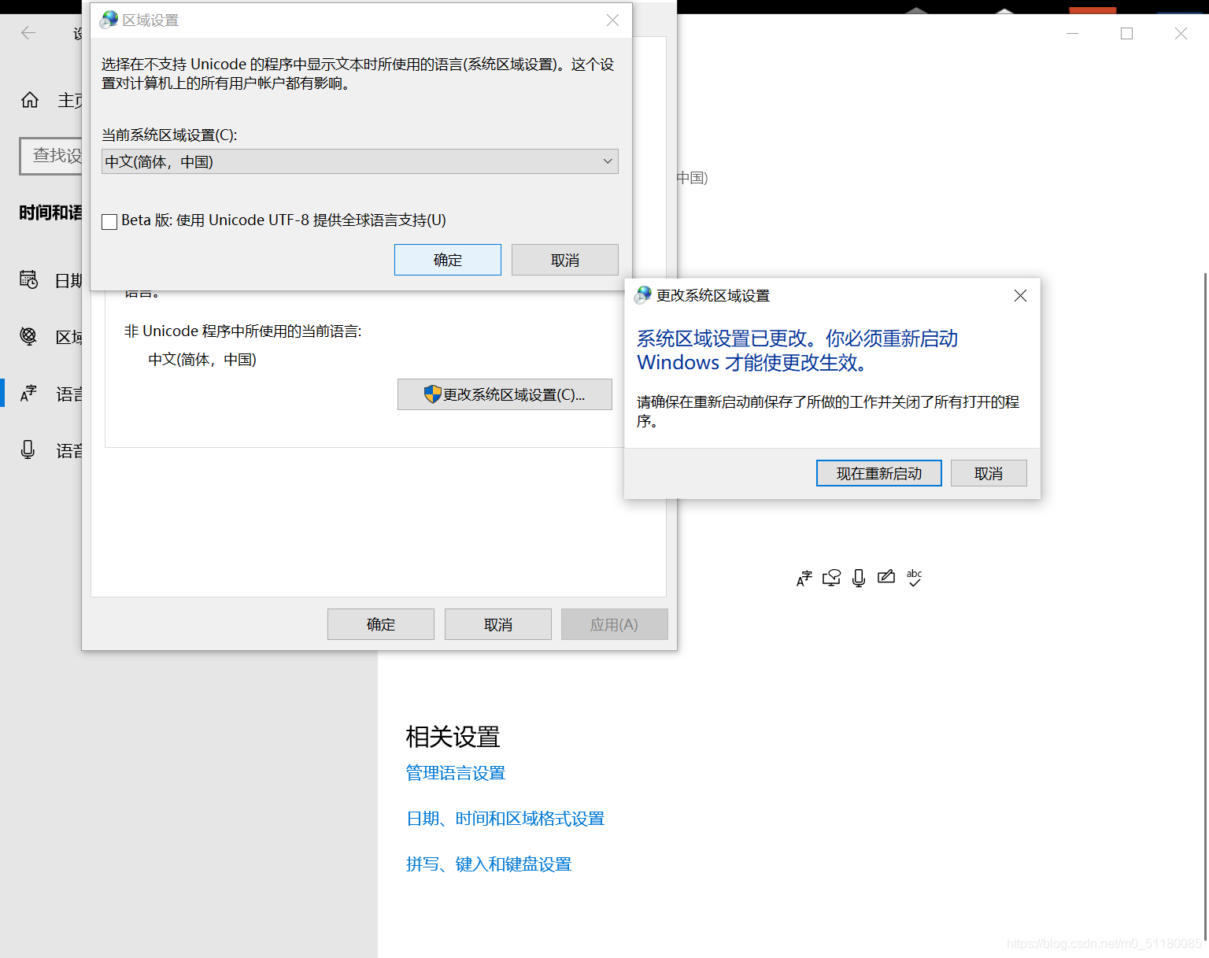This screenshot has height=958, width=1209.
Task: Open Region globe icon in sidebar
Action: (28, 337)
